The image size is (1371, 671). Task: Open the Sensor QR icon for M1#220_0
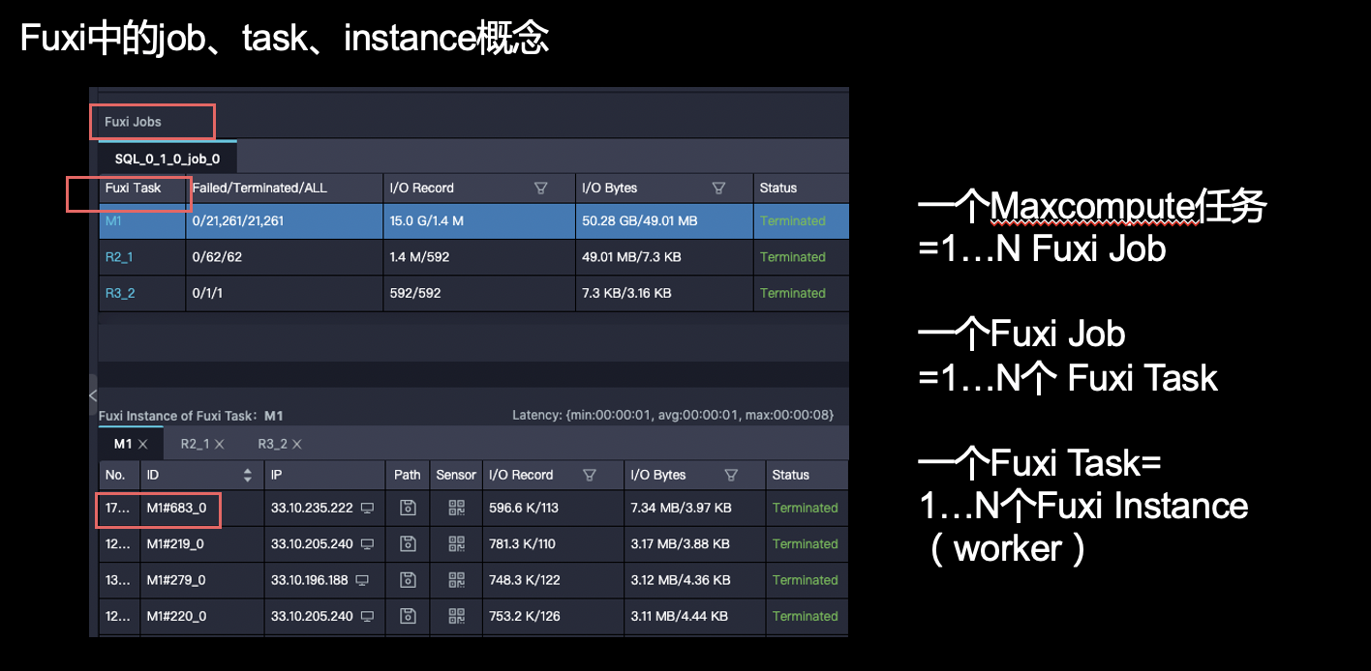pos(456,616)
